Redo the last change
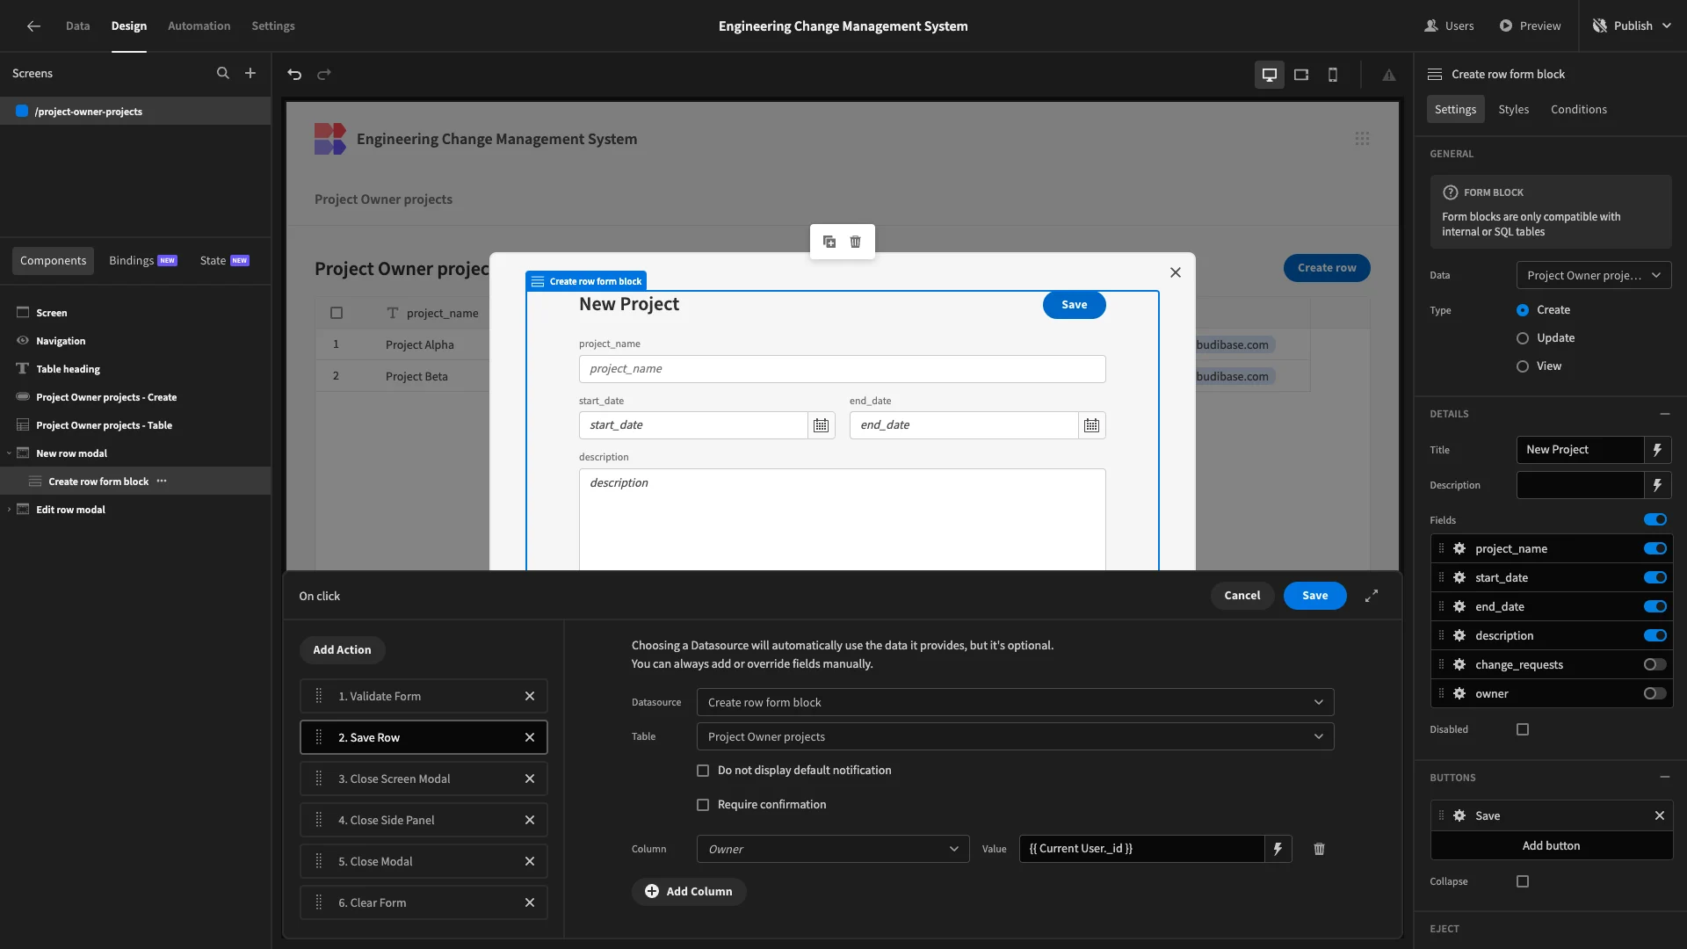 click(x=324, y=75)
